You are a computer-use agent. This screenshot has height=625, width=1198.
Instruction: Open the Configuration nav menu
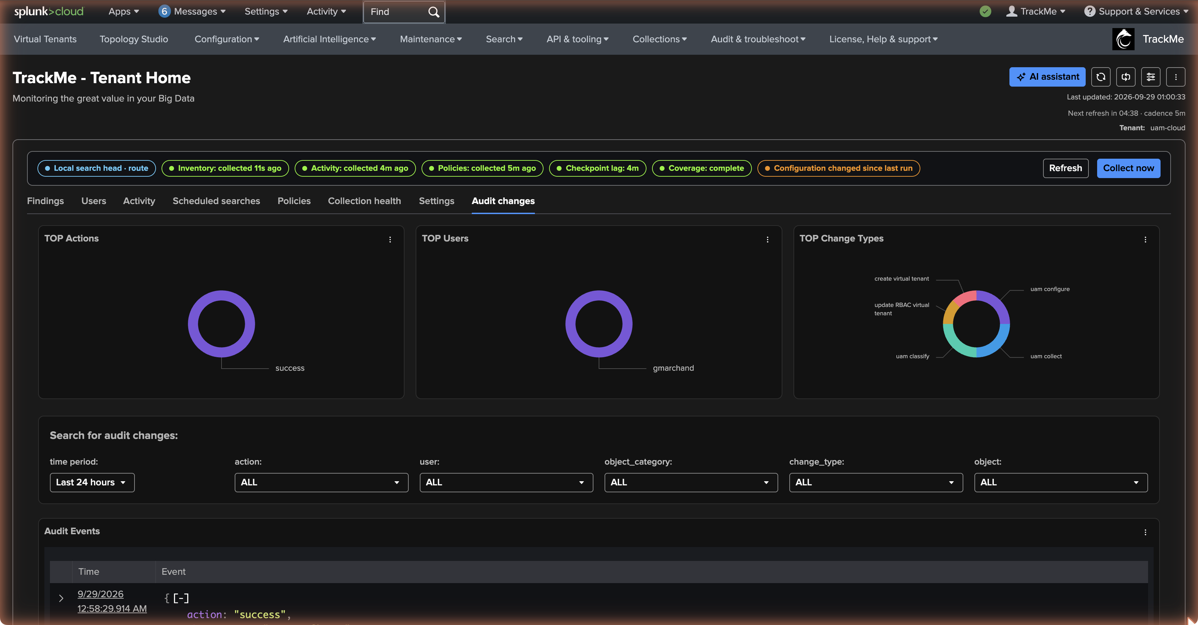pos(227,39)
